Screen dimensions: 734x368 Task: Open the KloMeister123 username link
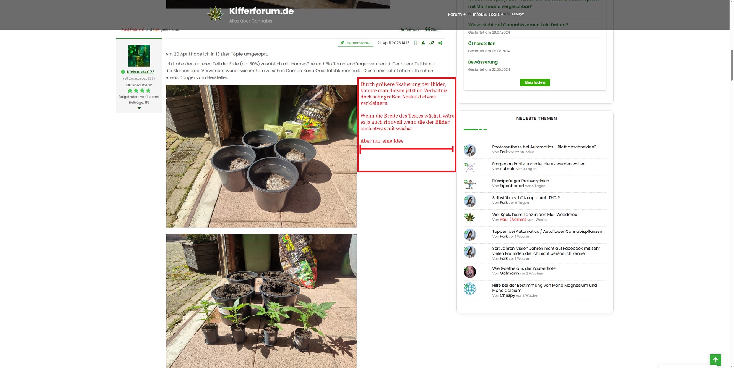coord(141,72)
